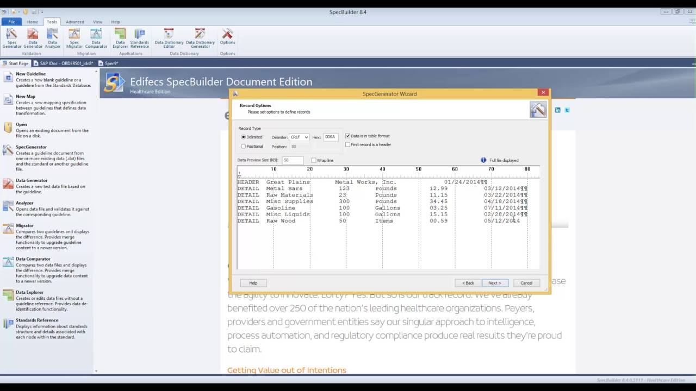Image resolution: width=696 pixels, height=391 pixels.
Task: Switch to the Home ribbon tab
Action: click(33, 22)
